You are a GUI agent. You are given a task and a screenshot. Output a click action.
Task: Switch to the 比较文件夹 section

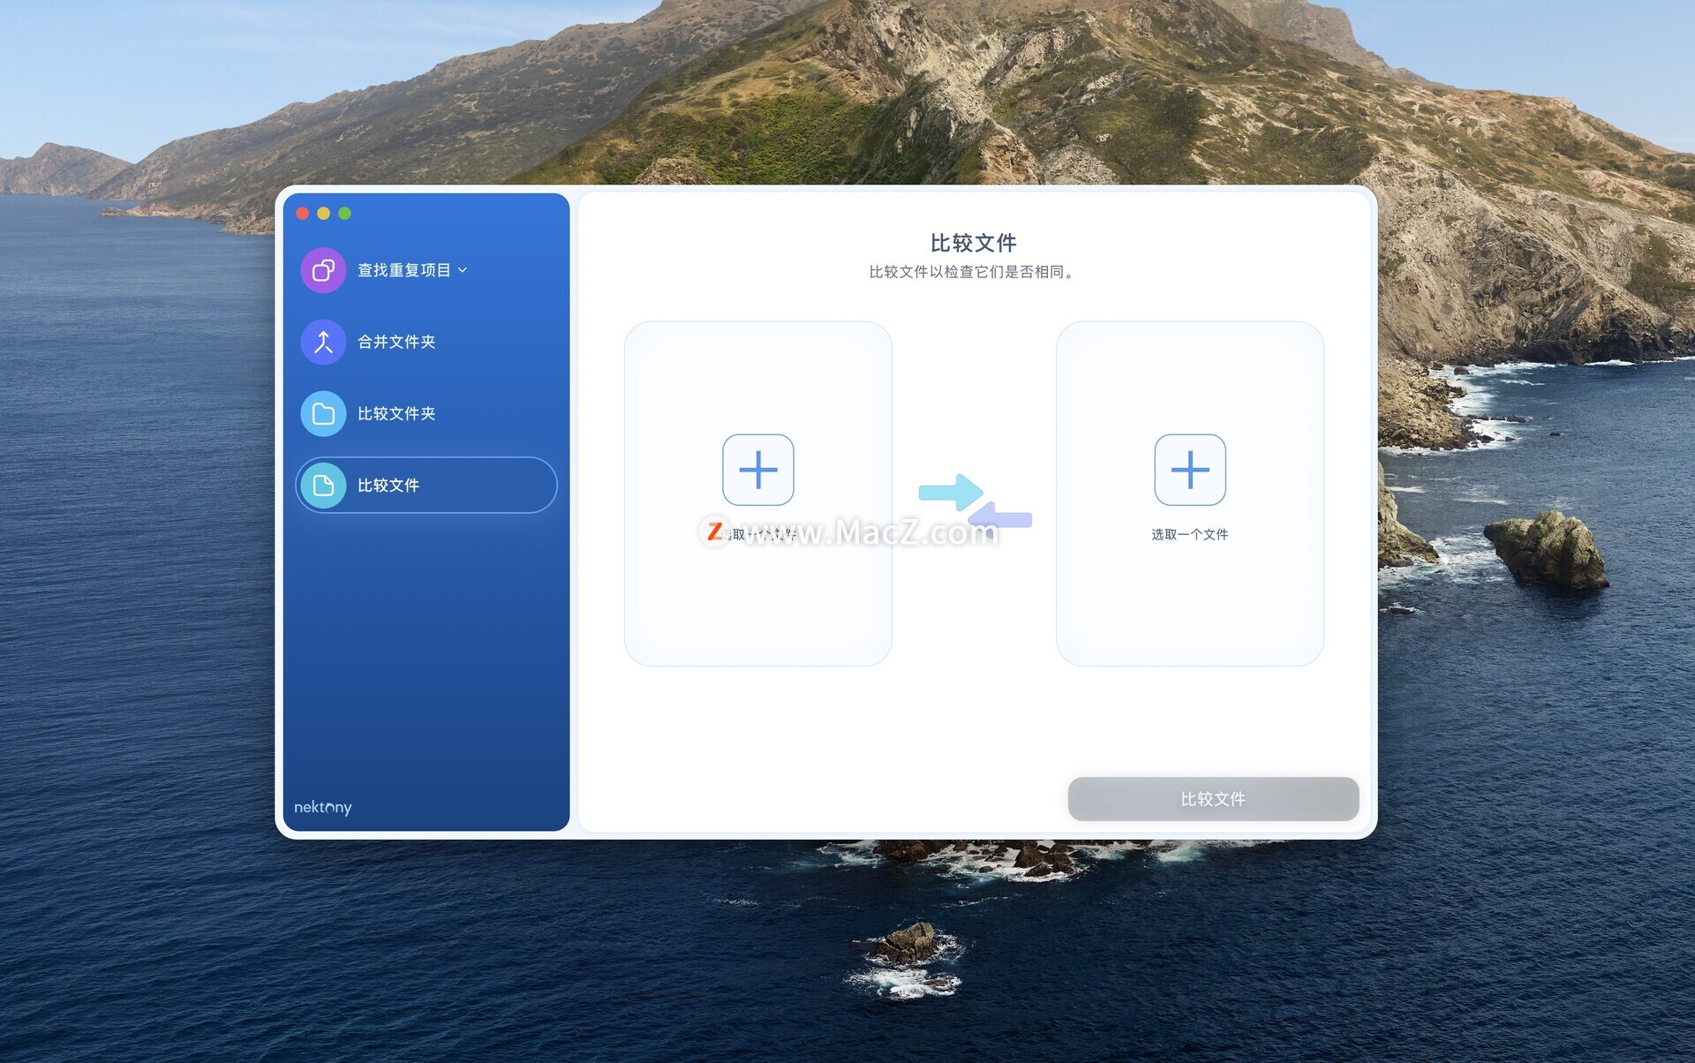click(396, 413)
